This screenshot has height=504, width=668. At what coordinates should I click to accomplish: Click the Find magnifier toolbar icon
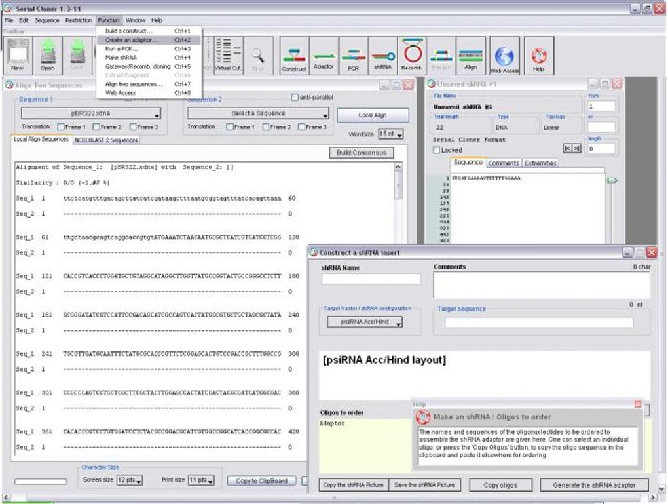point(258,56)
